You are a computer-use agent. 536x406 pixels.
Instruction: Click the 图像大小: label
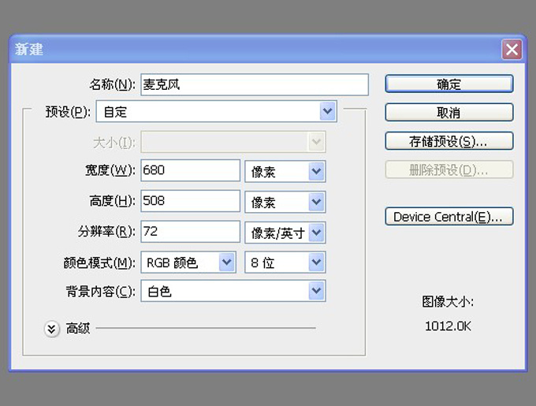click(448, 302)
